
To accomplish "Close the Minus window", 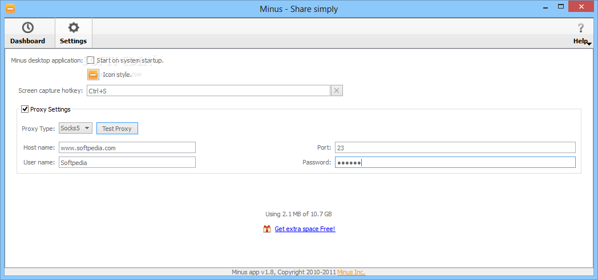I will pos(581,6).
